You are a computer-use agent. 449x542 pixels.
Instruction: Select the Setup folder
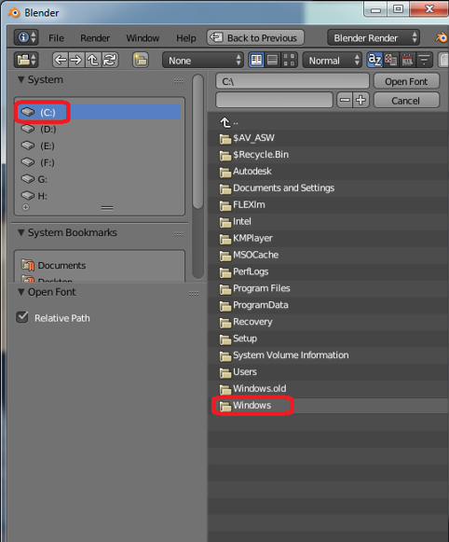pos(328,339)
